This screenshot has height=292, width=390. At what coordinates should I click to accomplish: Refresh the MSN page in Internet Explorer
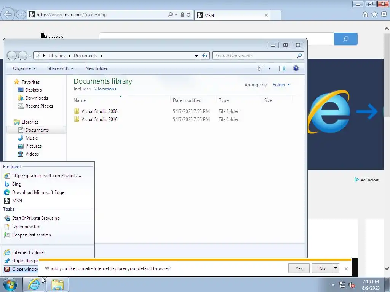[189, 15]
